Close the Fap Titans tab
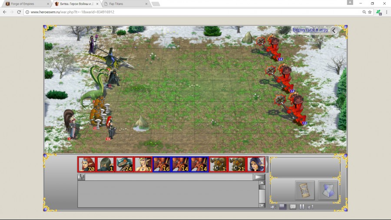 tap(146, 4)
